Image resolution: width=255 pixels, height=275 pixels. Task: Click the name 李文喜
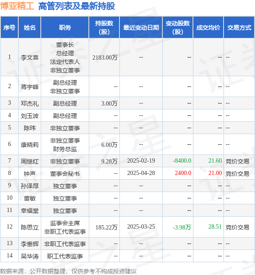click(x=30, y=57)
